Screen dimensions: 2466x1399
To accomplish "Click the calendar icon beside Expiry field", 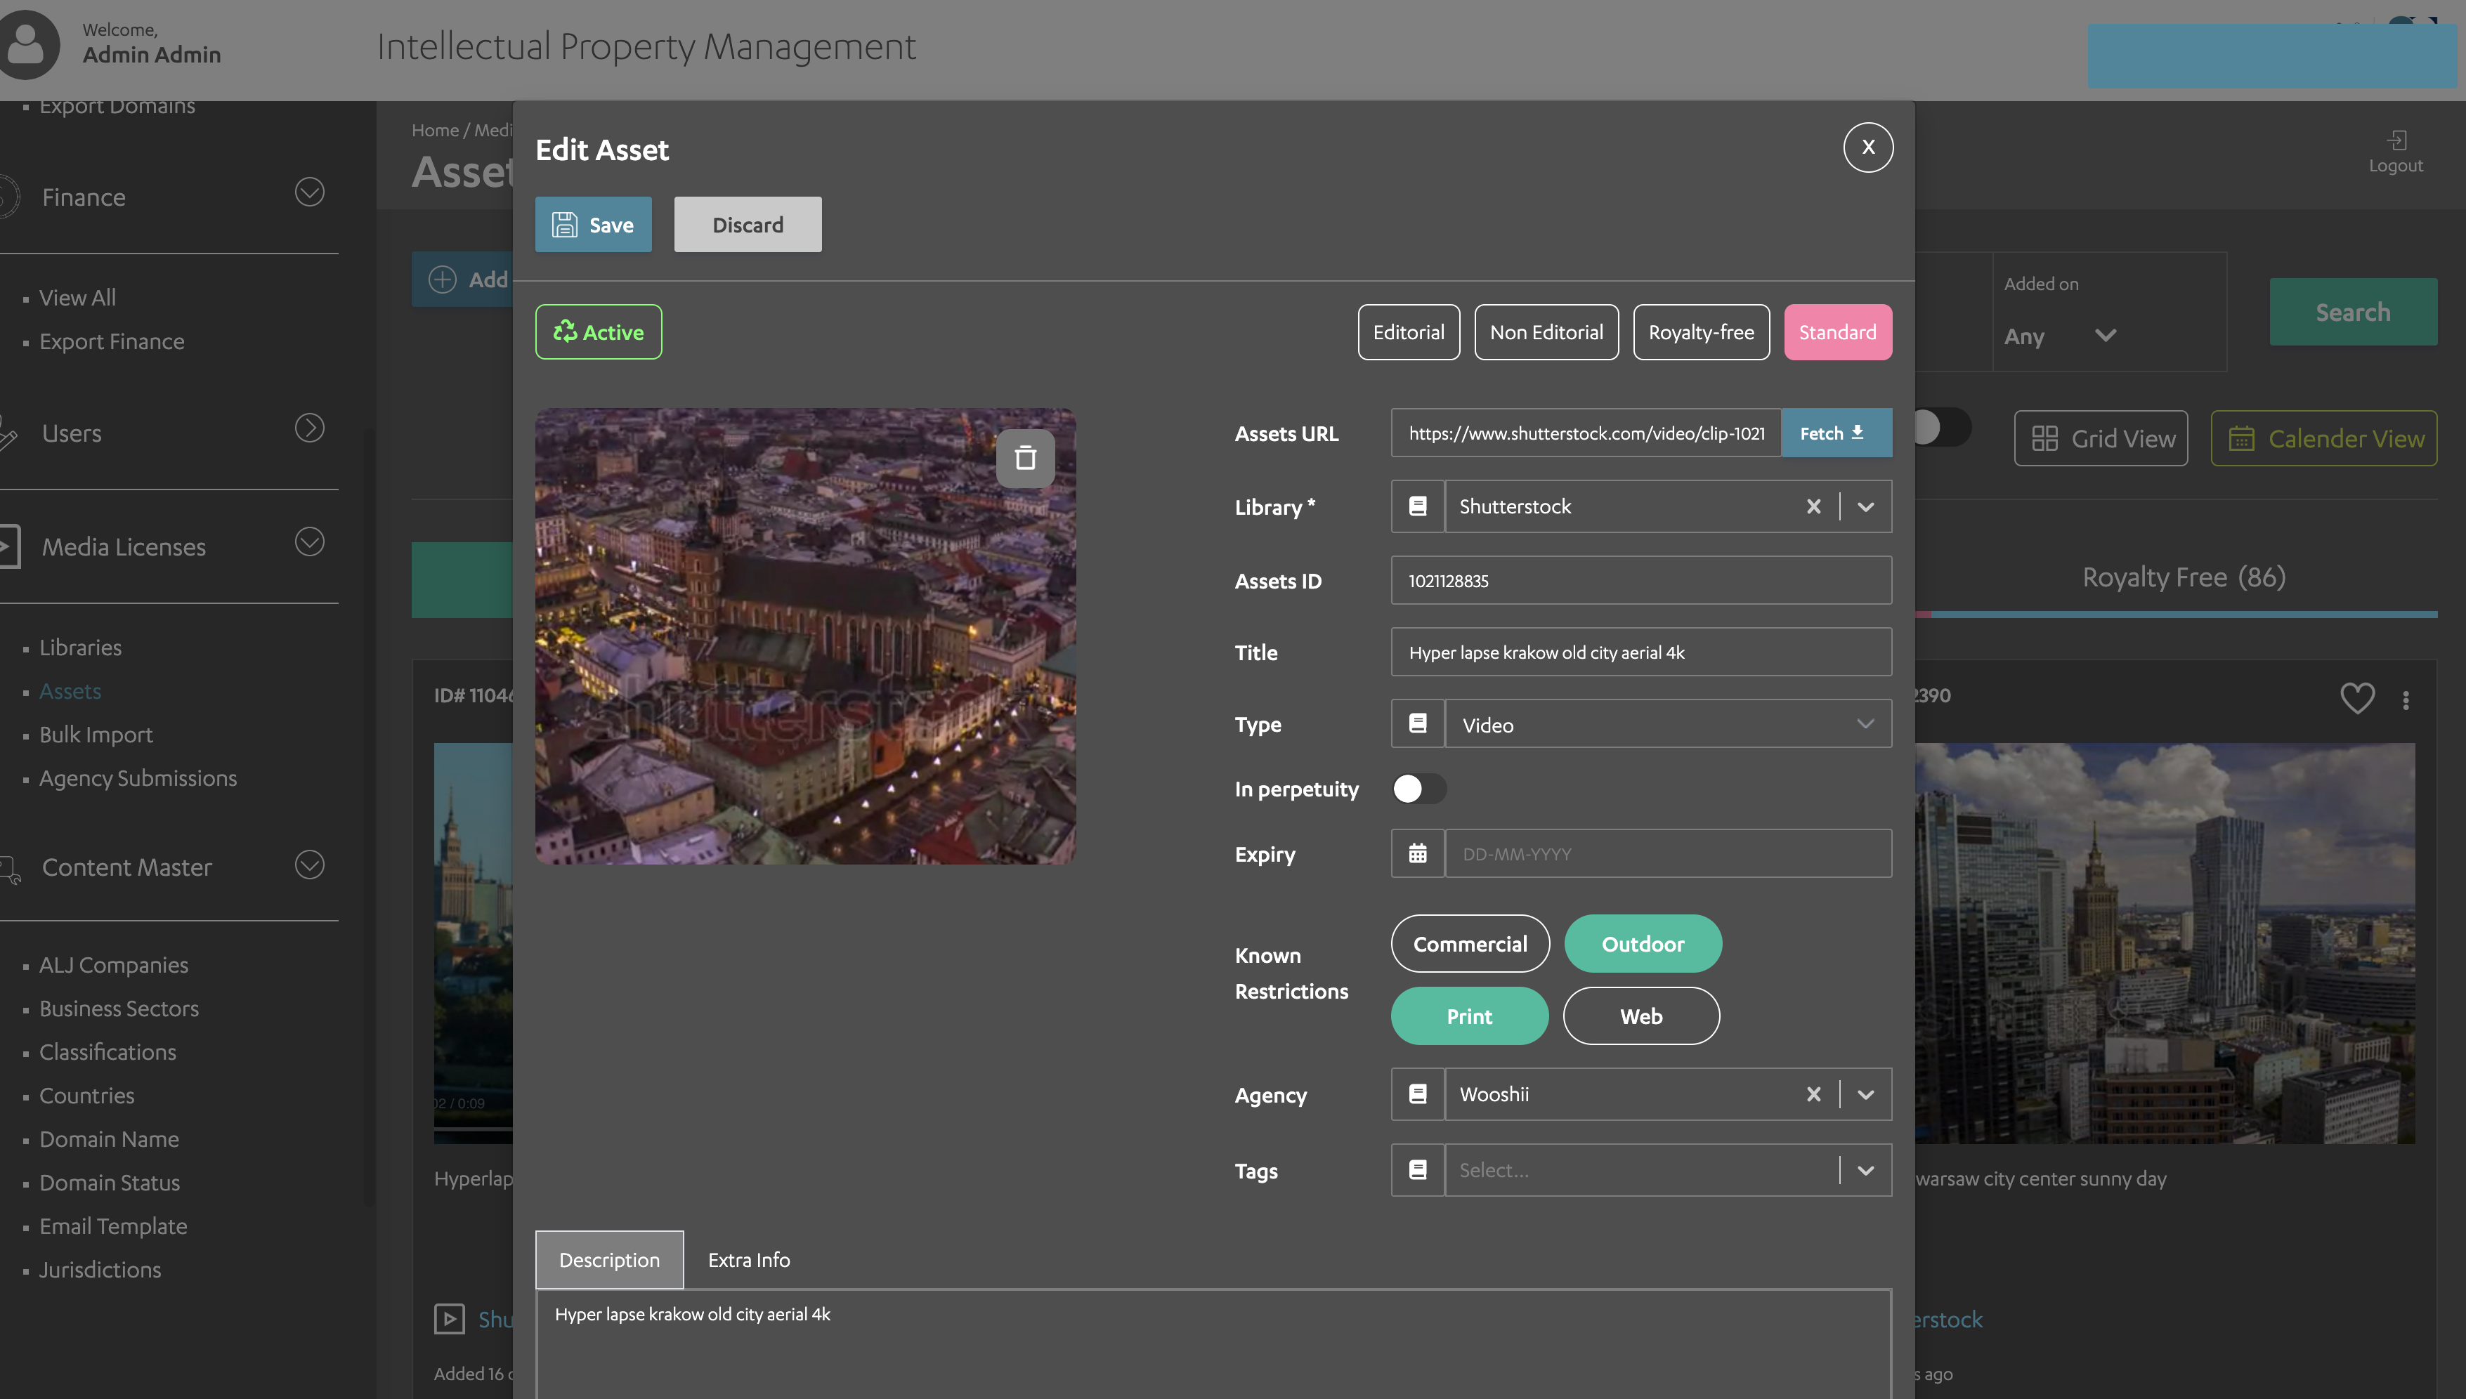I will (x=1418, y=853).
